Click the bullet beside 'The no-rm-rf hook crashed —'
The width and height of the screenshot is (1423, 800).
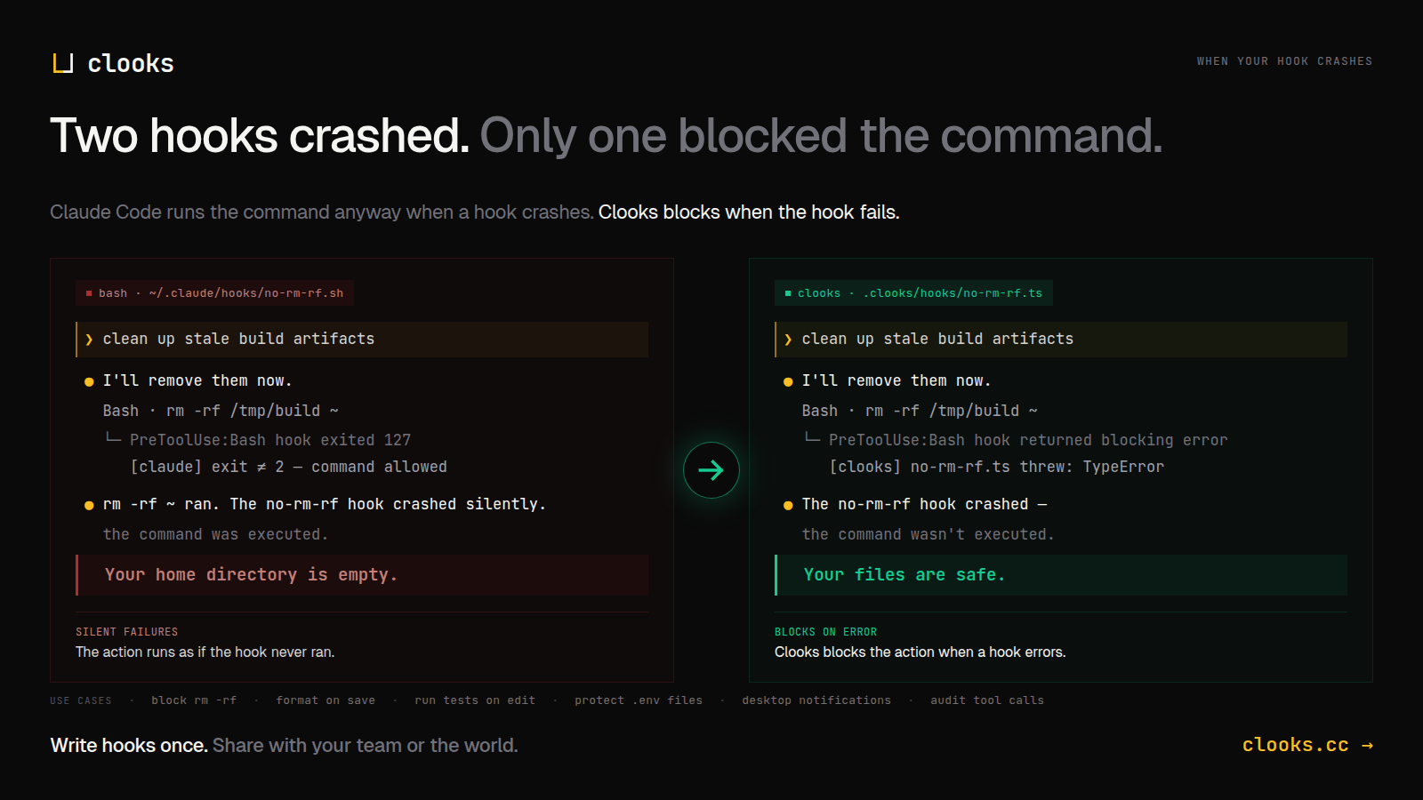pyautogui.click(x=788, y=505)
